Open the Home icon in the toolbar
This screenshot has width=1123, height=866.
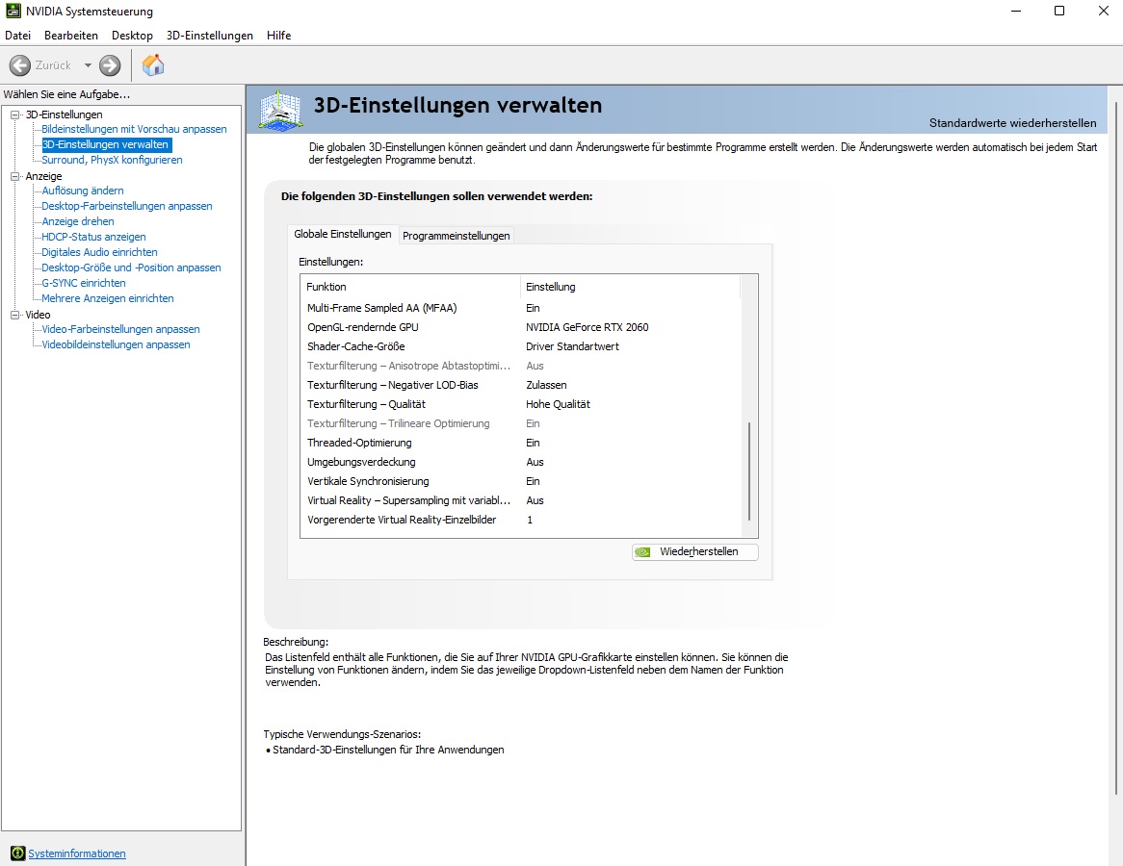pyautogui.click(x=152, y=65)
